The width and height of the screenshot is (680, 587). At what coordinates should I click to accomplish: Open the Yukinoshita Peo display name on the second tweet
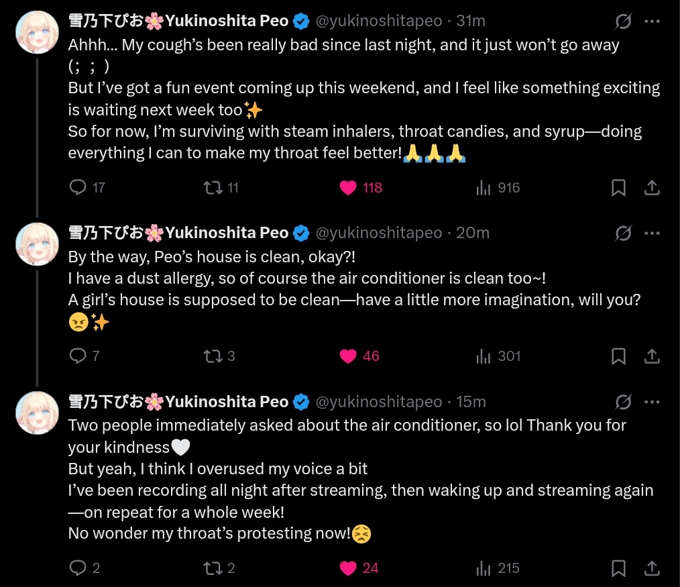click(227, 233)
